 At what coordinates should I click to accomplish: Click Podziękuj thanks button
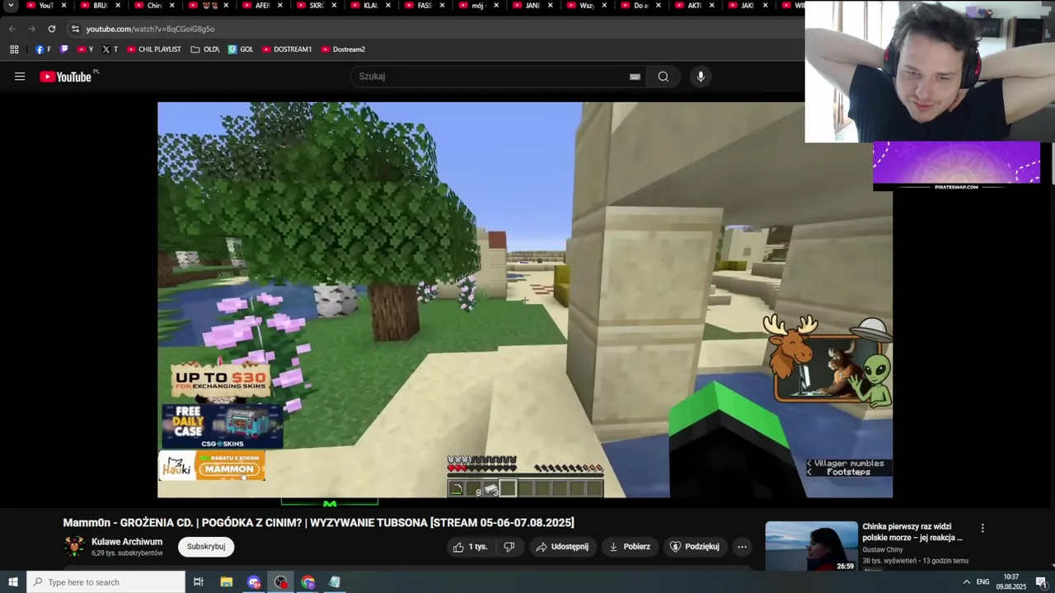pos(695,547)
